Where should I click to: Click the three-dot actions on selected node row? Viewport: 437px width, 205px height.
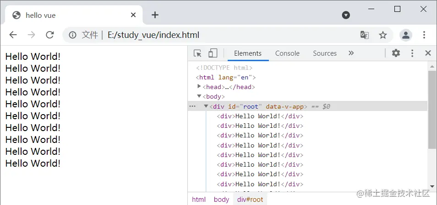(x=192, y=106)
